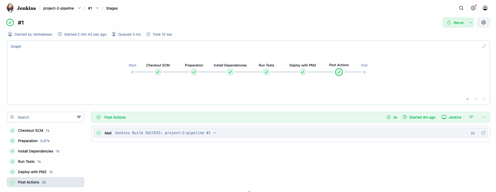Select Deploy with PM2 node in graph

[x=303, y=72]
